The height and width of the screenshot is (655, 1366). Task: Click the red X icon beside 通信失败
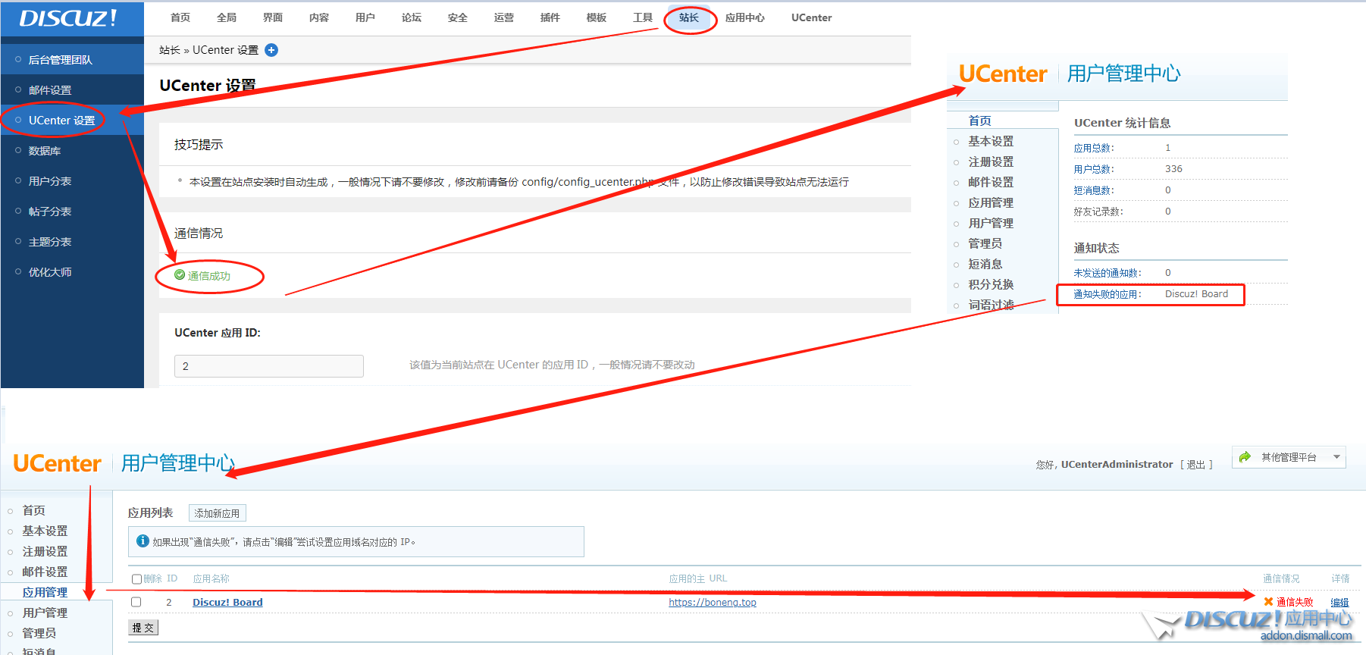pyautogui.click(x=1268, y=602)
